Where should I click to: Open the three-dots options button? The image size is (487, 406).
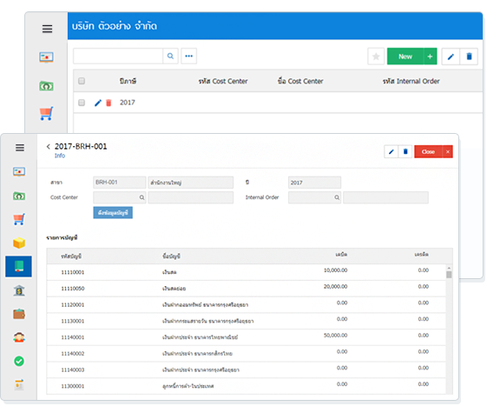coord(189,56)
